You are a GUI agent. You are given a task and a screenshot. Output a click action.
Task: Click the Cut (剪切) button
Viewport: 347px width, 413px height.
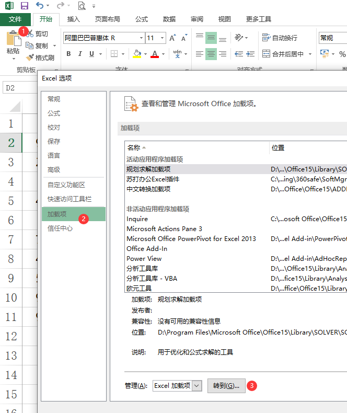[37, 33]
